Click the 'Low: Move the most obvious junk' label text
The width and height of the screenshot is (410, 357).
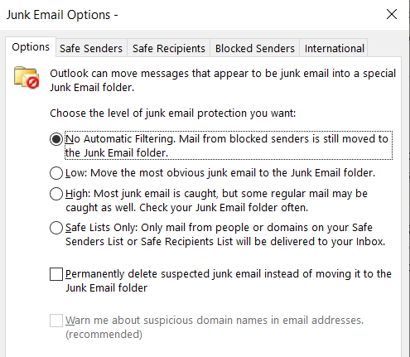point(220,173)
